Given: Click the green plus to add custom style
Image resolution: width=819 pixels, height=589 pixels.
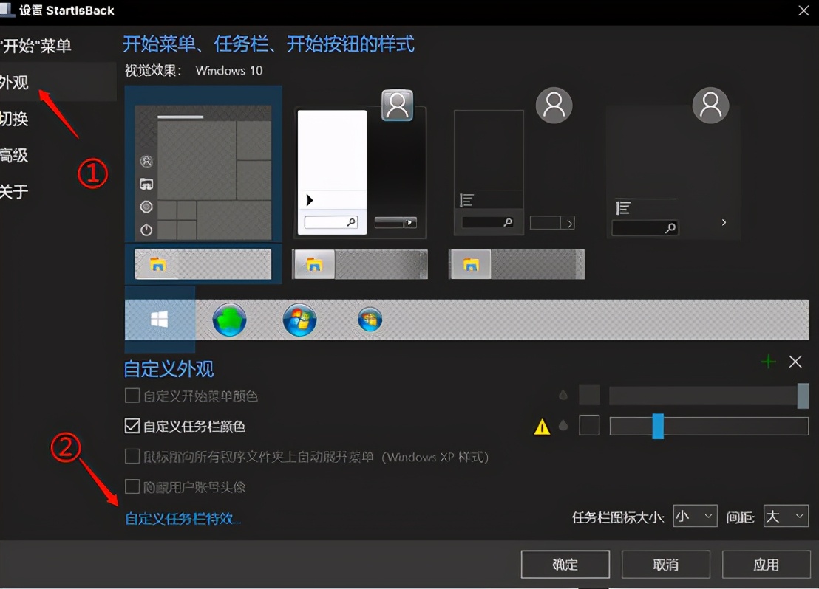Looking at the screenshot, I should 768,362.
